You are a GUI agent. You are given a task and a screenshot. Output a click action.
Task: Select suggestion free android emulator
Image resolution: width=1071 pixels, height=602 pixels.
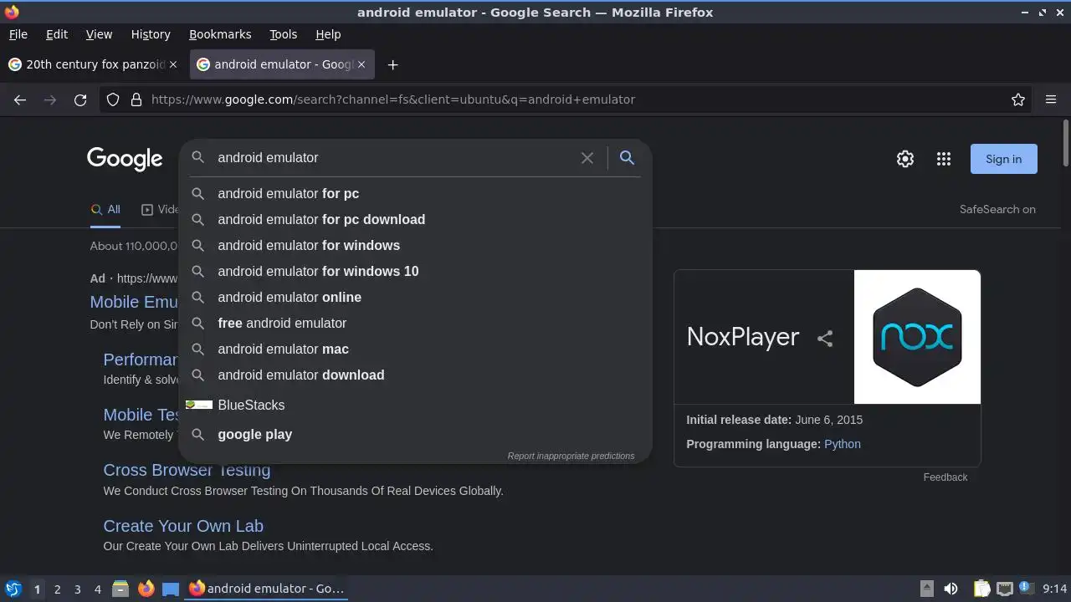415,323
